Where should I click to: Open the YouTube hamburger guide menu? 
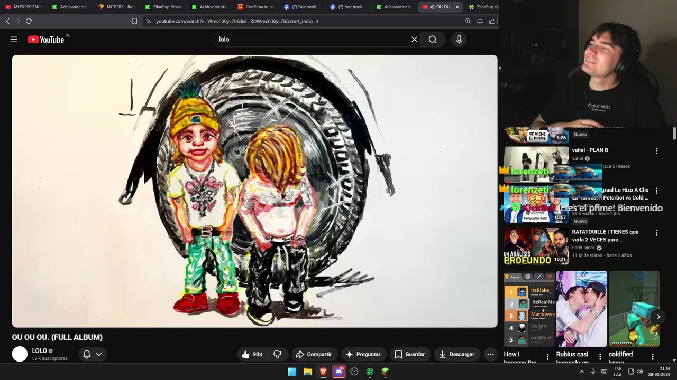click(14, 40)
